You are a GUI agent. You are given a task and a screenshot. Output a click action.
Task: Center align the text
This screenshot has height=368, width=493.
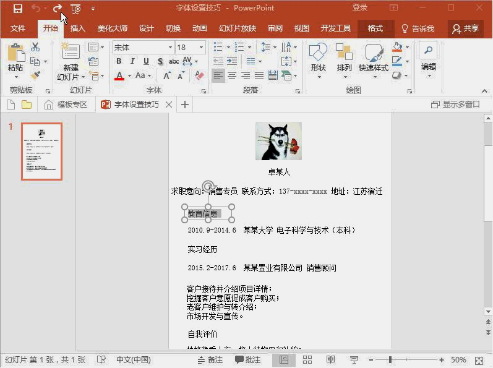[232, 75]
